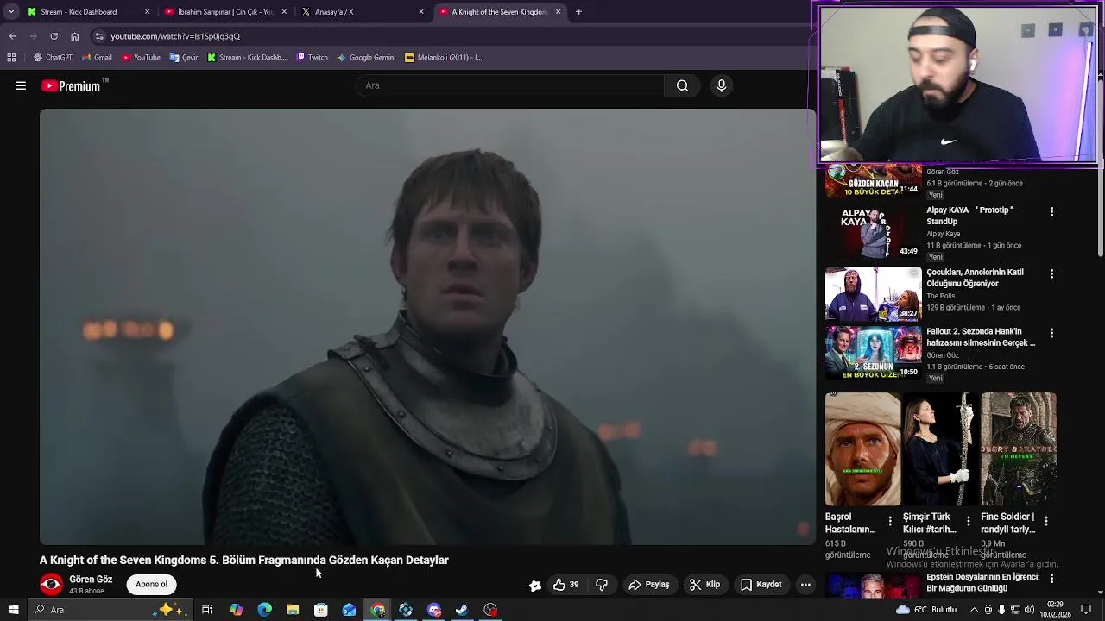The width and height of the screenshot is (1105, 621).
Task: Open File Explorer from taskbar
Action: (x=293, y=610)
